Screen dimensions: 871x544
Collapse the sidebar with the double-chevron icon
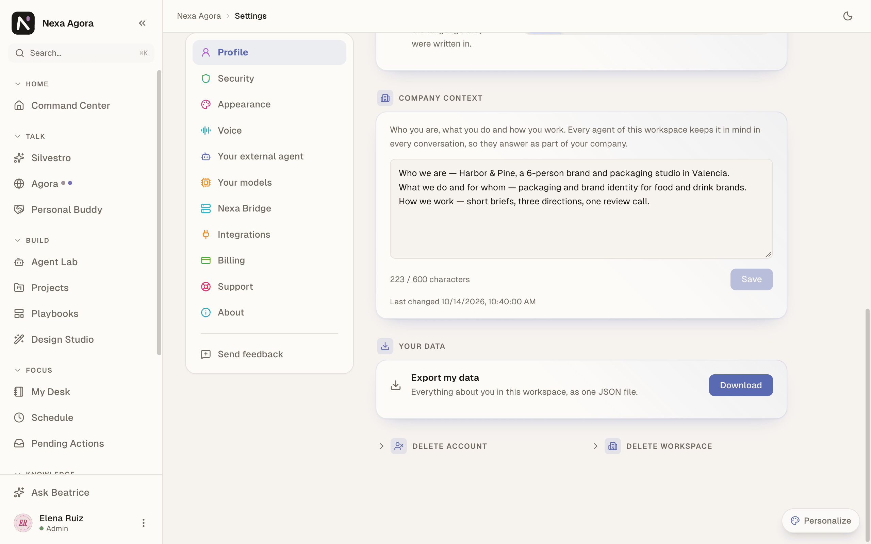click(142, 23)
